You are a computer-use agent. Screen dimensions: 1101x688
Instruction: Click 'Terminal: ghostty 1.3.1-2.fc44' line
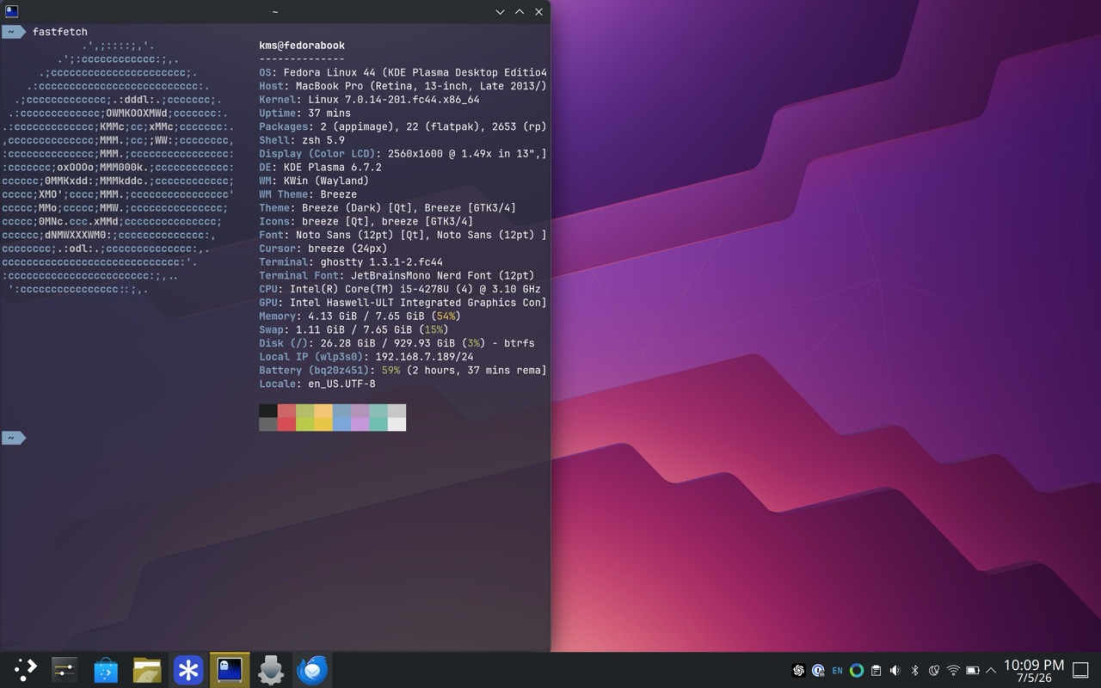(351, 262)
